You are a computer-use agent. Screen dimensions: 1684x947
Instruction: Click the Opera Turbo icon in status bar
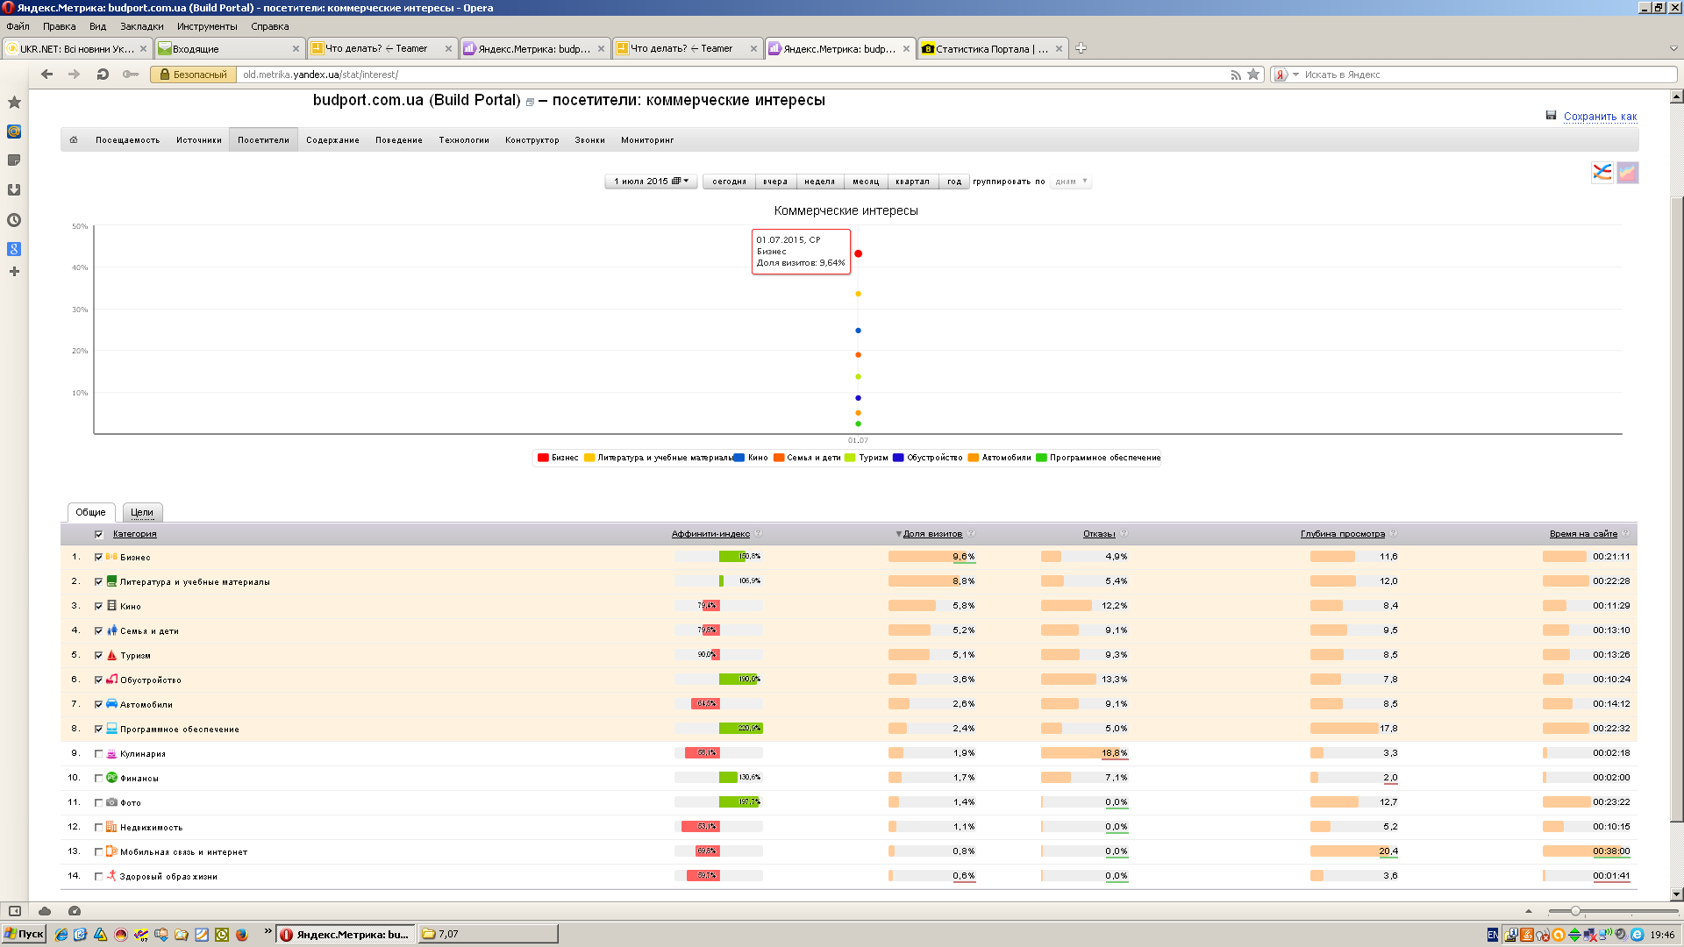coord(75,911)
